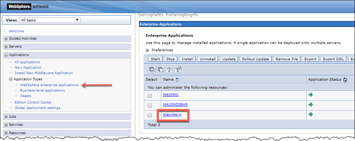Click the Update button
This screenshot has height=141, width=355.
(229, 59)
